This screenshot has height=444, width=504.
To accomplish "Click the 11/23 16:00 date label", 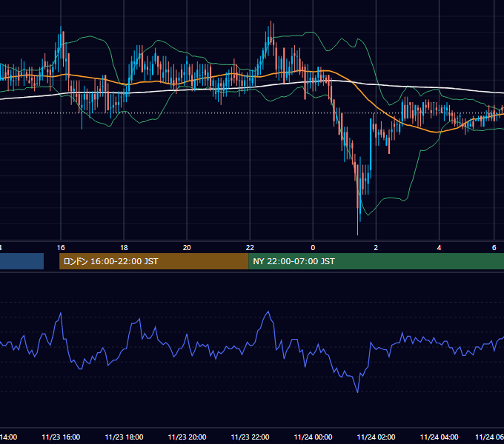I will click(61, 437).
